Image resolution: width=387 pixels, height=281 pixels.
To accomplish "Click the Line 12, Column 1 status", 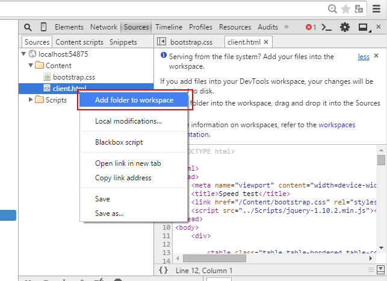I will pyautogui.click(x=204, y=271).
